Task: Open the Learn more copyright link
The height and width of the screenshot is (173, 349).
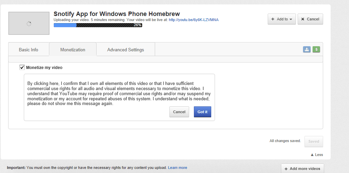Action: [178, 168]
